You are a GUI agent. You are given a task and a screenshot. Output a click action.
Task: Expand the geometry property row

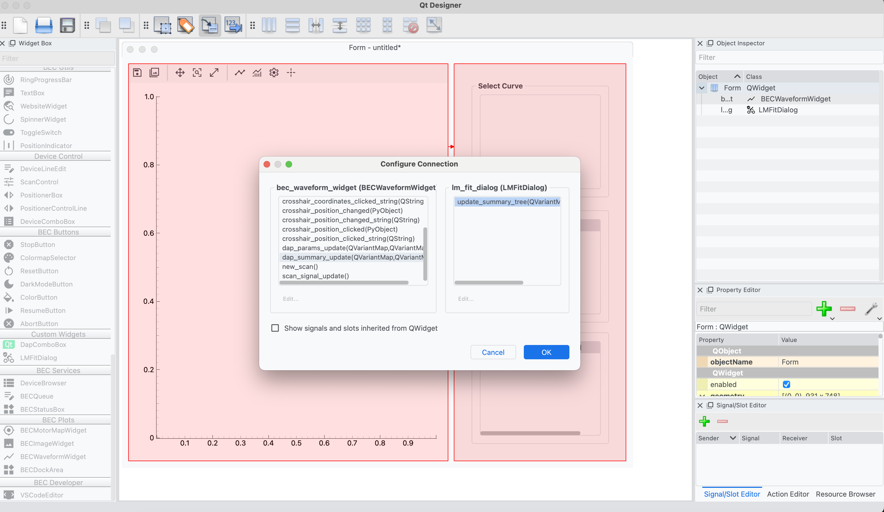(x=702, y=395)
